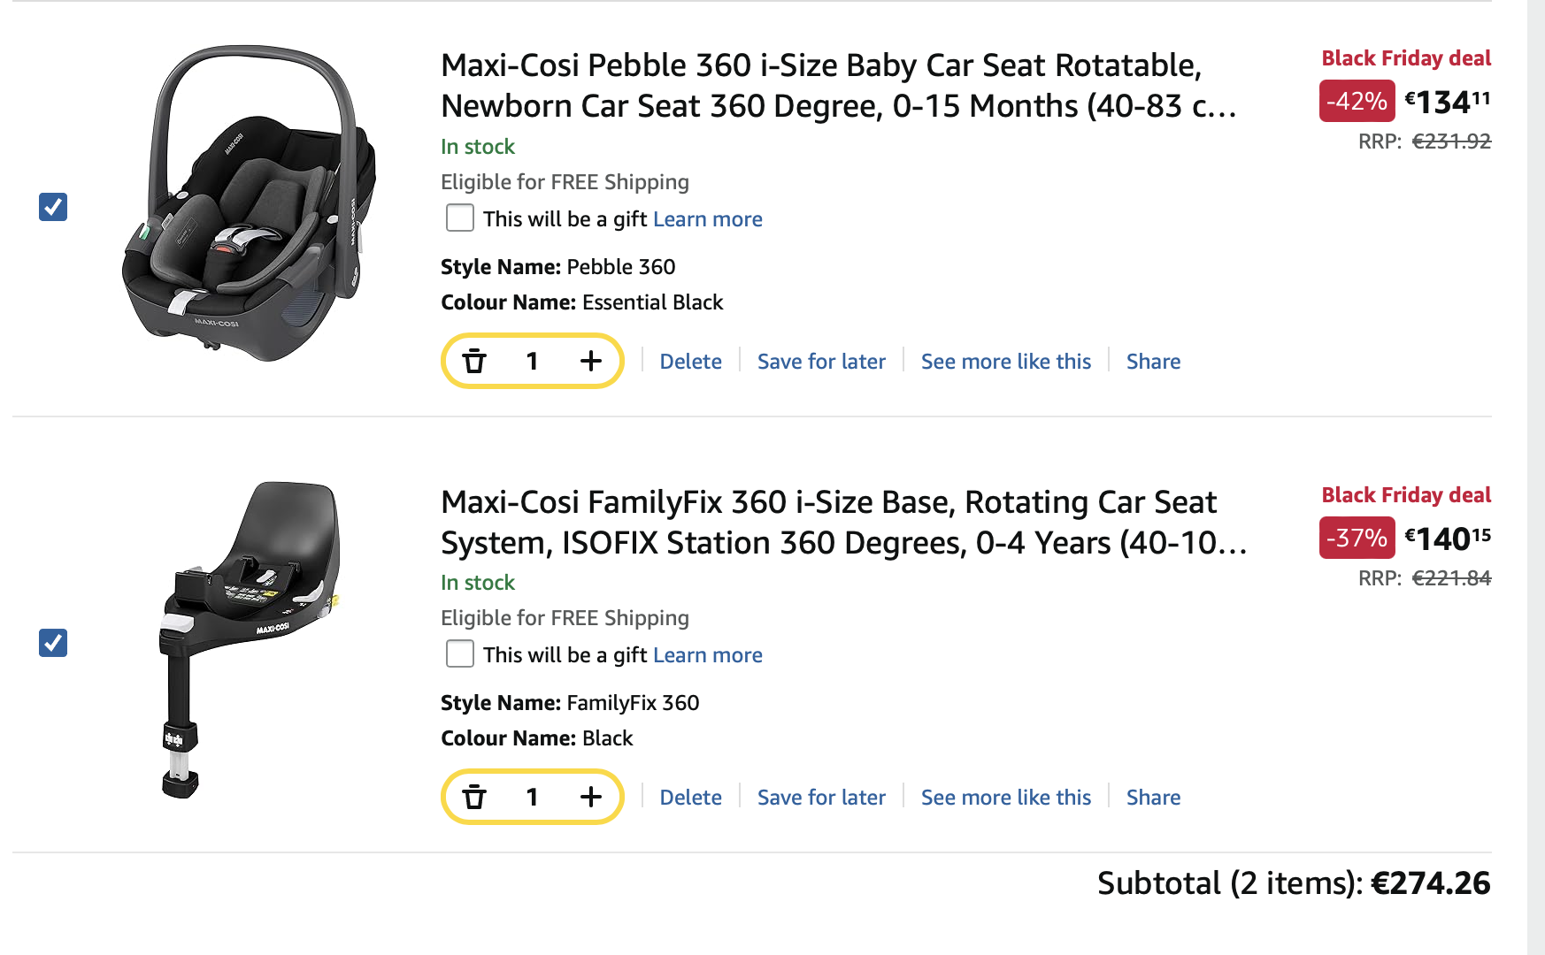1545x955 pixels.
Task: Increase quantity of FamilyFix 360 base
Action: pos(590,797)
